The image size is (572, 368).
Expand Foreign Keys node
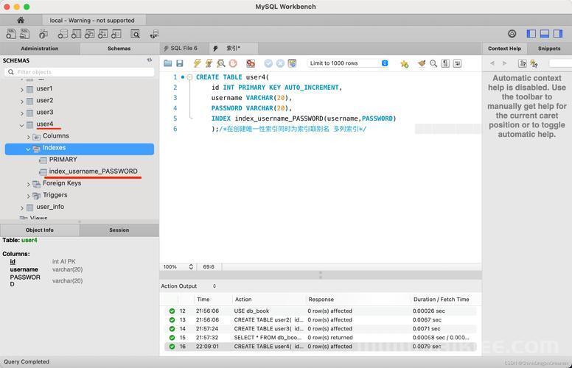tap(29, 184)
